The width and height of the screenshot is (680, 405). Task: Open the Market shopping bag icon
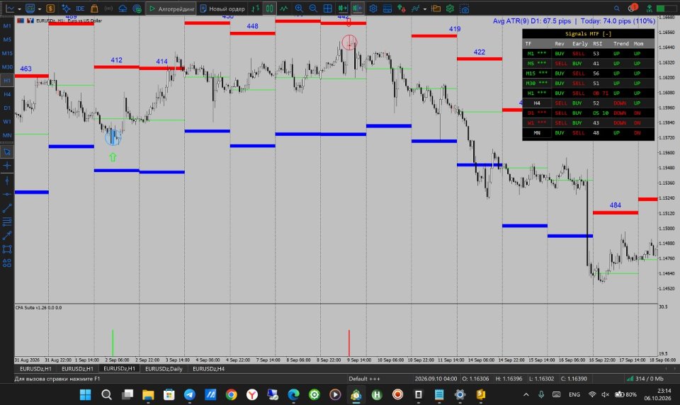coord(94,8)
